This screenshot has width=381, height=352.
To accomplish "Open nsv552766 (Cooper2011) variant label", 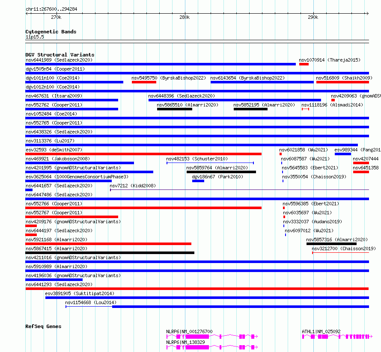I will tap(54, 204).
